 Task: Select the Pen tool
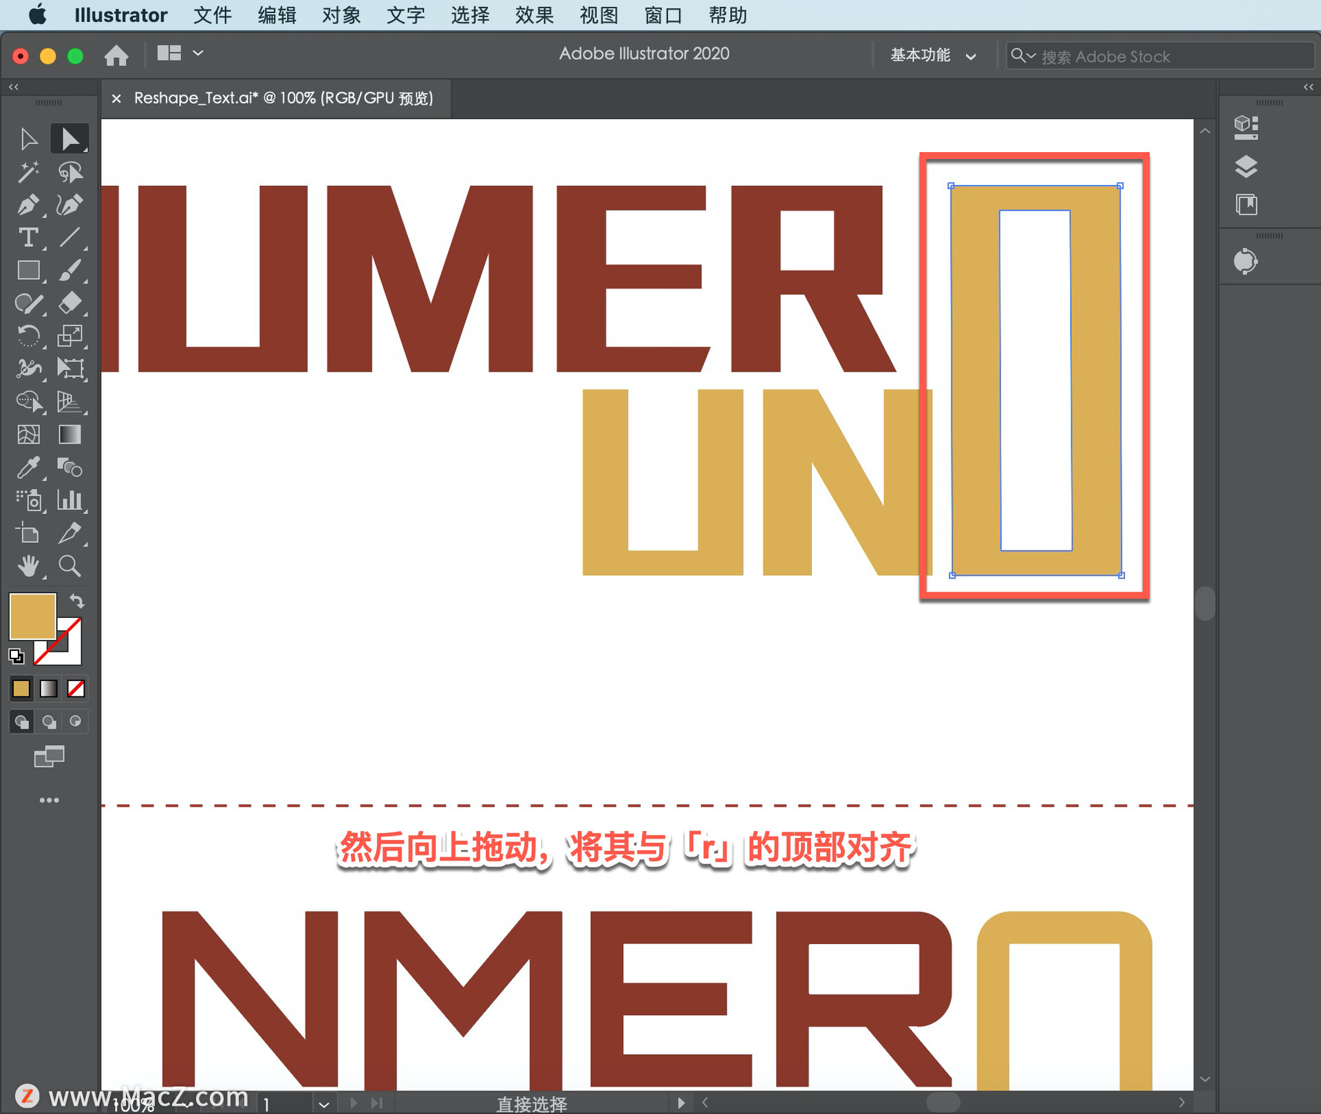pos(28,205)
